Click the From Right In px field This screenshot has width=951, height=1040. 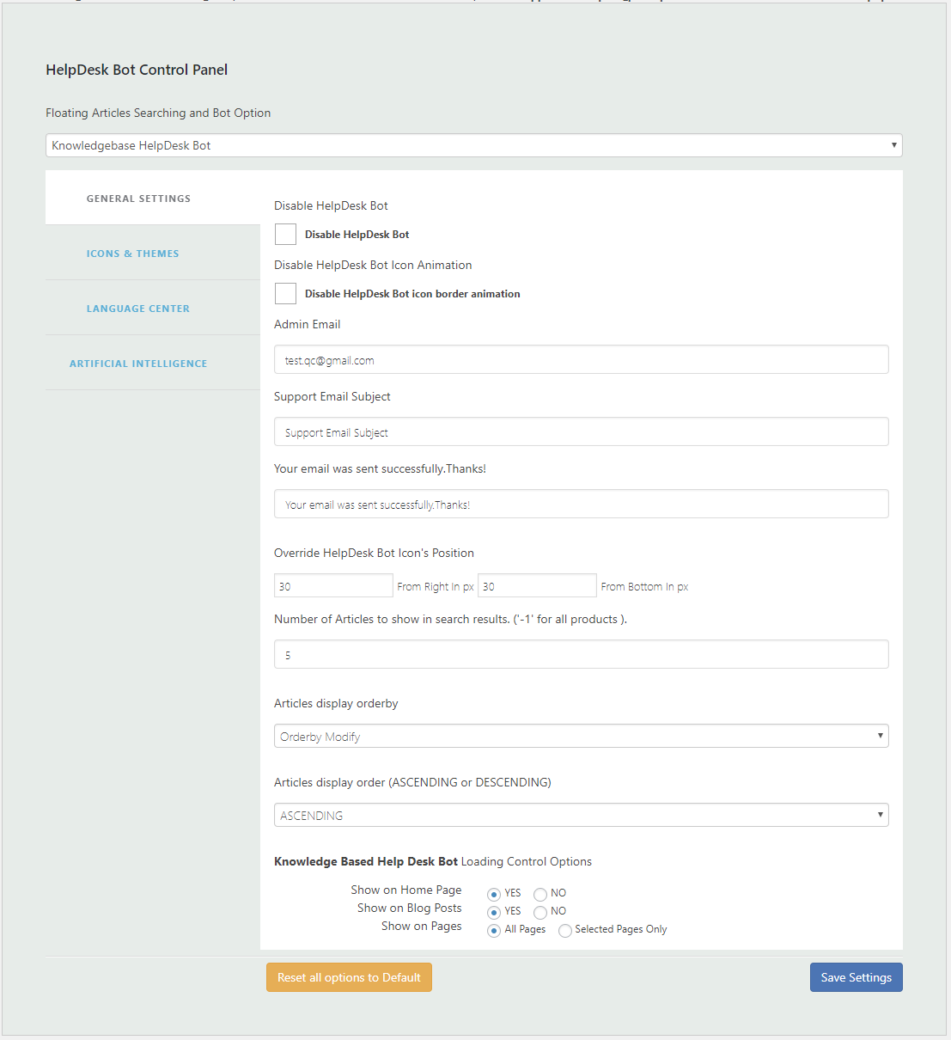pyautogui.click(x=333, y=585)
